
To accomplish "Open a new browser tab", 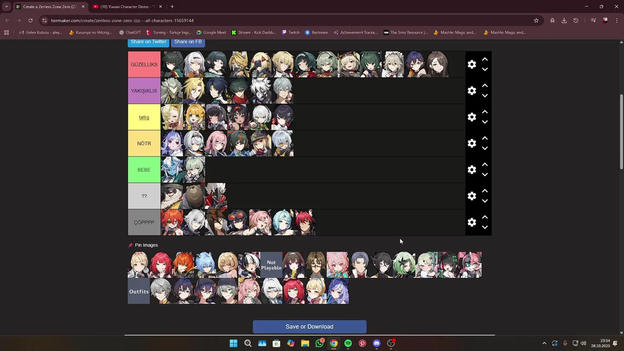I will click(172, 7).
